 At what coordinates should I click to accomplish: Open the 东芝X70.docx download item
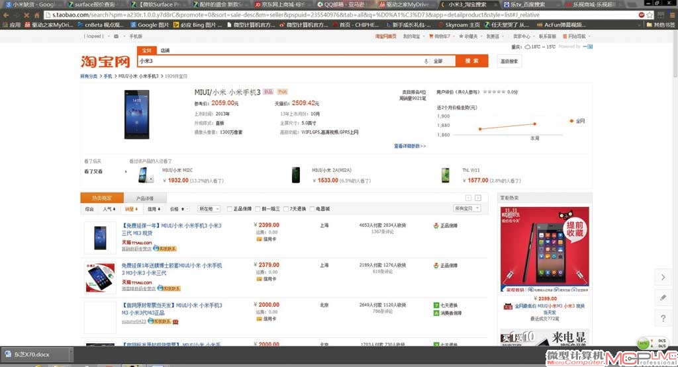[x=36, y=354]
